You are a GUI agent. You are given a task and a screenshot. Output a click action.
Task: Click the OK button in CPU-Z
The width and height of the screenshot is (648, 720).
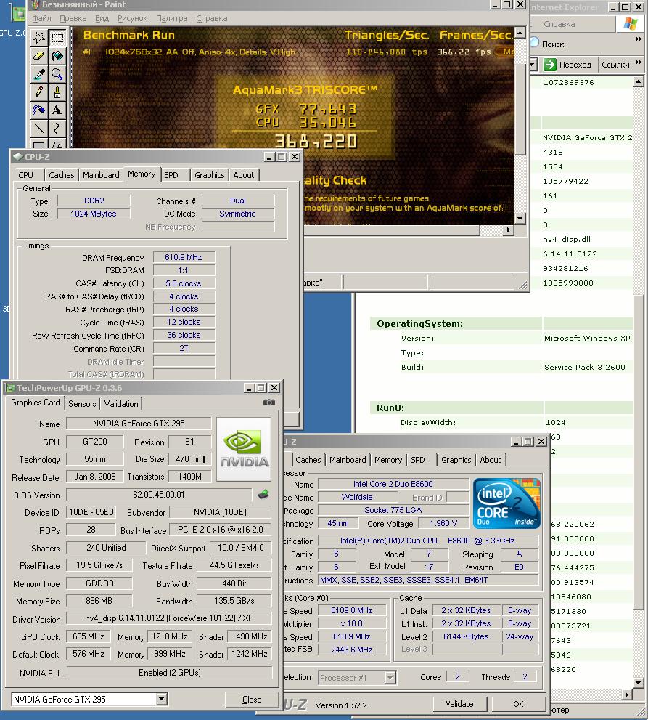518,704
